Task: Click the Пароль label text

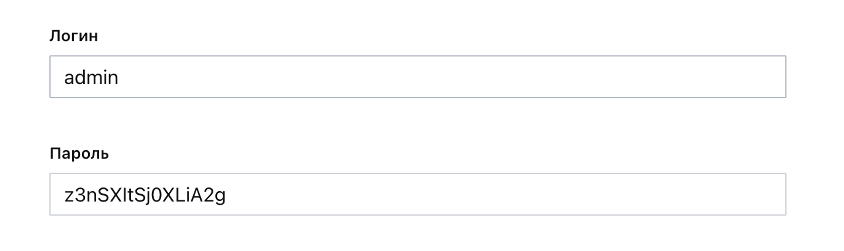Action: tap(79, 154)
